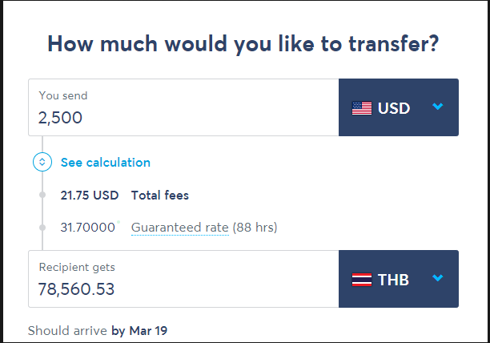Image resolution: width=490 pixels, height=343 pixels.
Task: Click the circular See calculation toggle icon
Action: pyautogui.click(x=42, y=162)
